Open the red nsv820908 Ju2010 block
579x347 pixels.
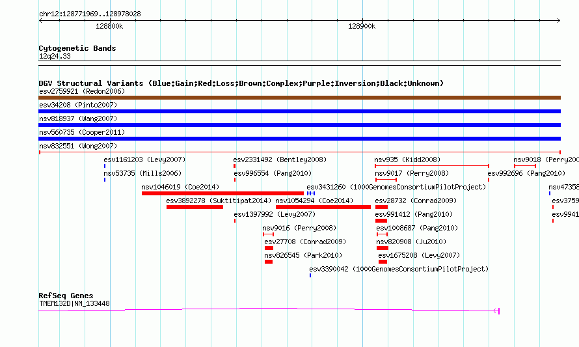(x=382, y=248)
